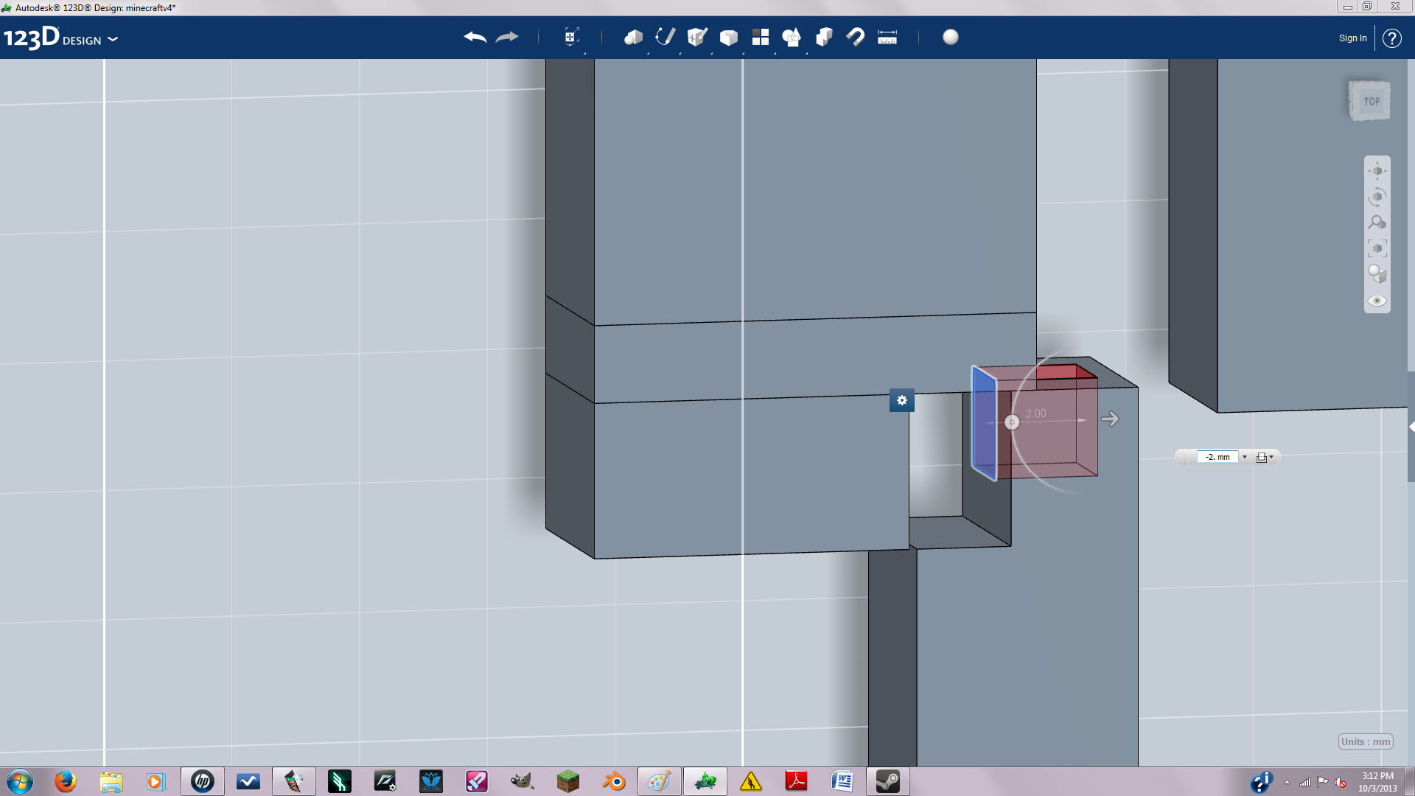Open Minecraft from the taskbar
The width and height of the screenshot is (1415, 796).
point(567,781)
